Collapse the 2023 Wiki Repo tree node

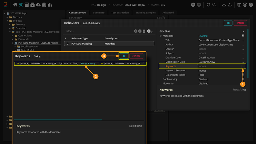click(x=5, y=13)
